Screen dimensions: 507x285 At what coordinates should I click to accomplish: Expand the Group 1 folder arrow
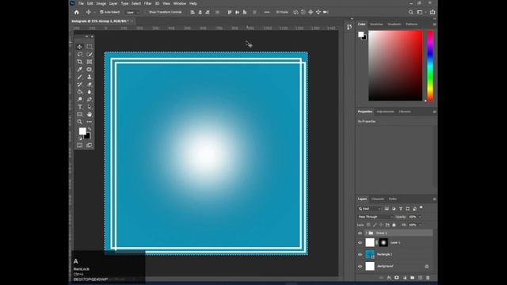coord(366,233)
